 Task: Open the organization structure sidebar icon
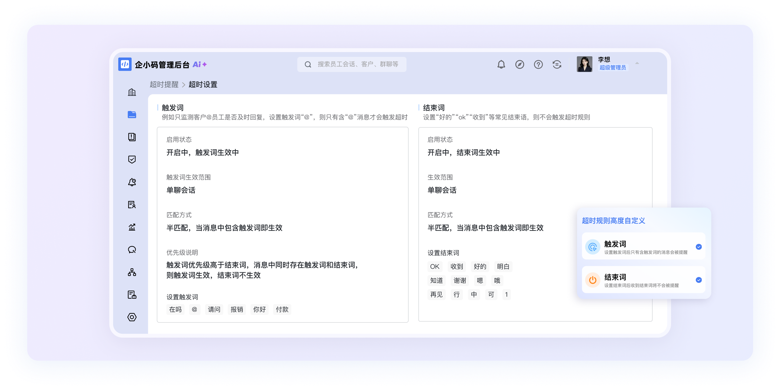click(x=132, y=272)
